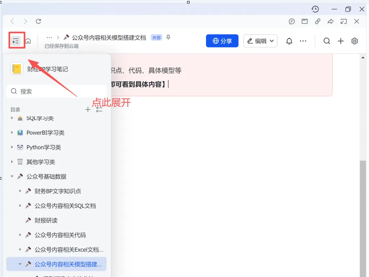Click the window layout panel icon
The image size is (369, 277).
pos(305,22)
